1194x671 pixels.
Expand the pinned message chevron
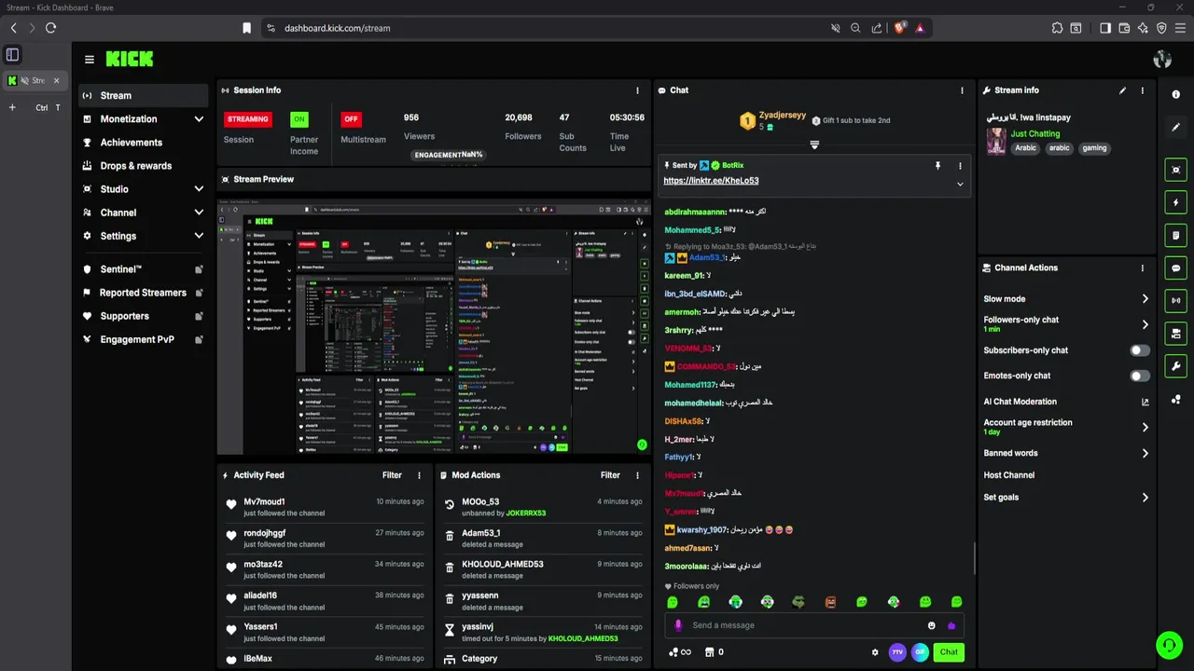tap(960, 184)
